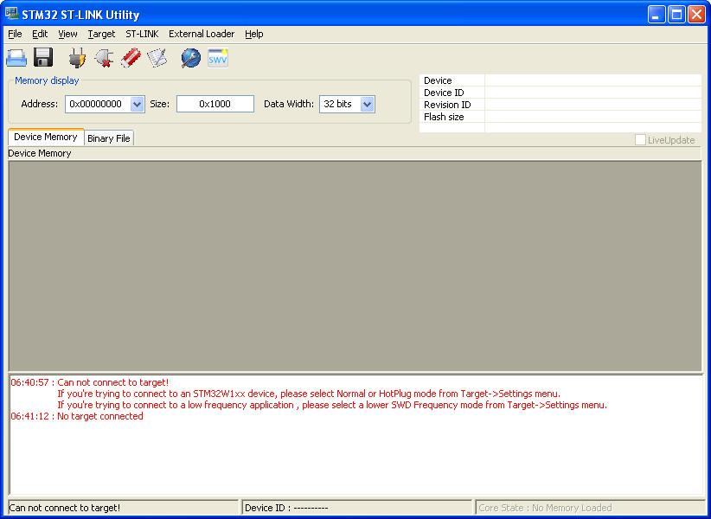
Task: Minimize the ST-LINK Utility window
Action: (x=657, y=15)
